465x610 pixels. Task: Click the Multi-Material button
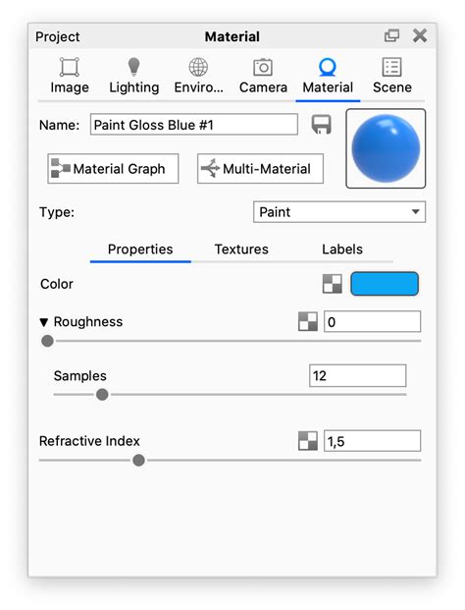tap(260, 168)
